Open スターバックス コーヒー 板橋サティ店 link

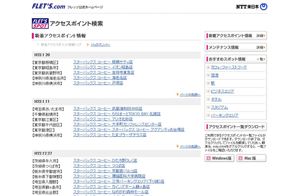point(103,62)
